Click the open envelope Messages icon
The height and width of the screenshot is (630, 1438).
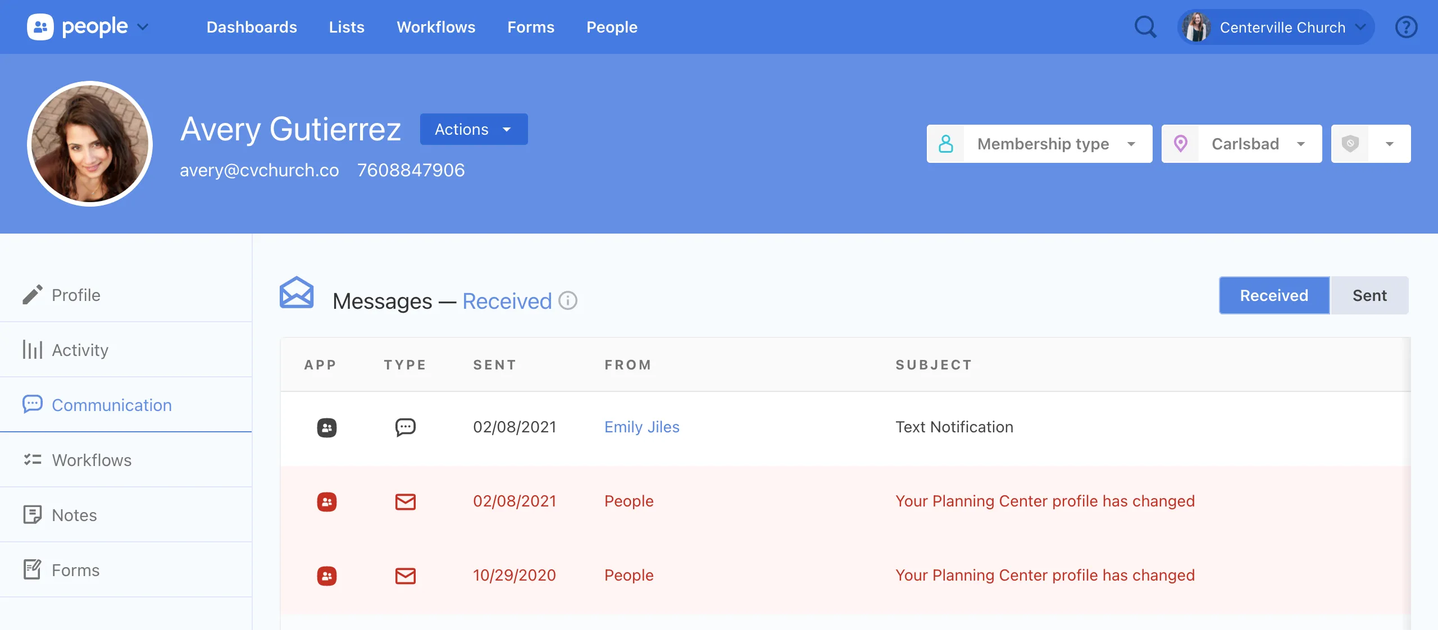(297, 293)
